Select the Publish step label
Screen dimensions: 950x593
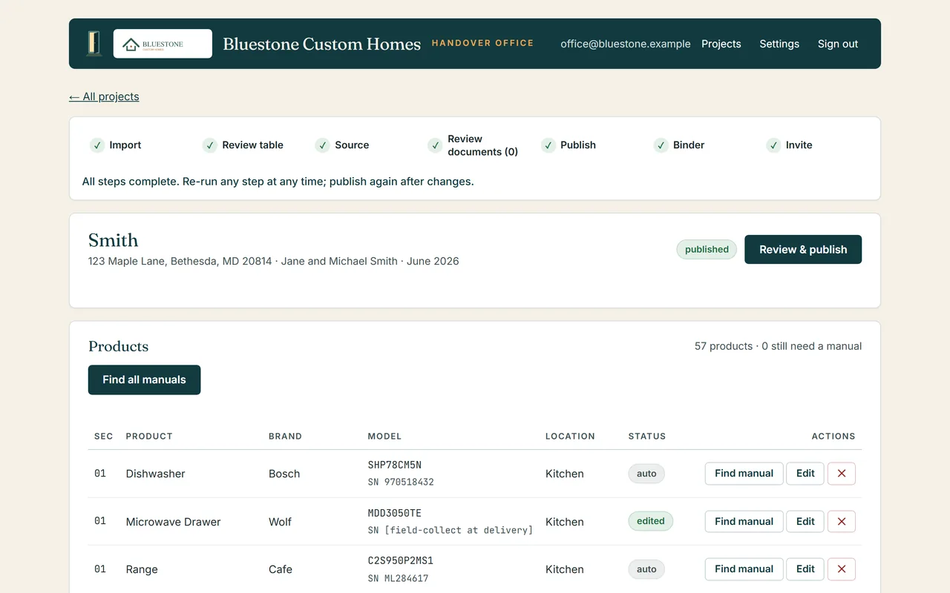click(x=578, y=145)
